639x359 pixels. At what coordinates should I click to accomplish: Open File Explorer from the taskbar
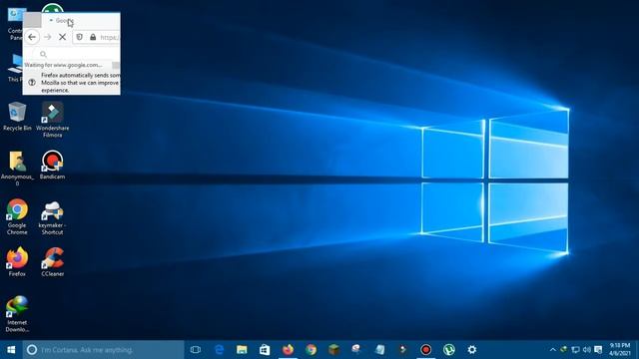pyautogui.click(x=242, y=350)
